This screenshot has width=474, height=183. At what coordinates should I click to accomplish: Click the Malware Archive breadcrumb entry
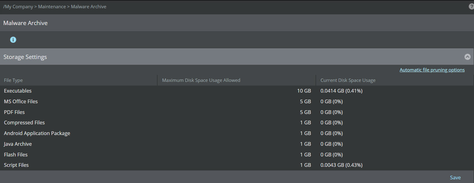(88, 7)
